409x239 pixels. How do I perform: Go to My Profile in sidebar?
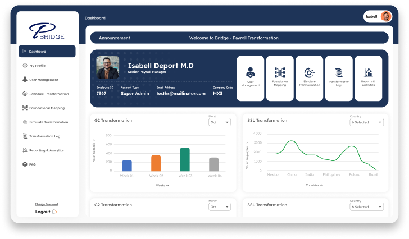[x=38, y=66]
